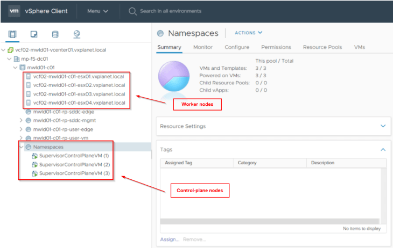Click vCenter server icon for vcf02-mwld01-vcenter01
The width and height of the screenshot is (393, 248).
pos(11,50)
